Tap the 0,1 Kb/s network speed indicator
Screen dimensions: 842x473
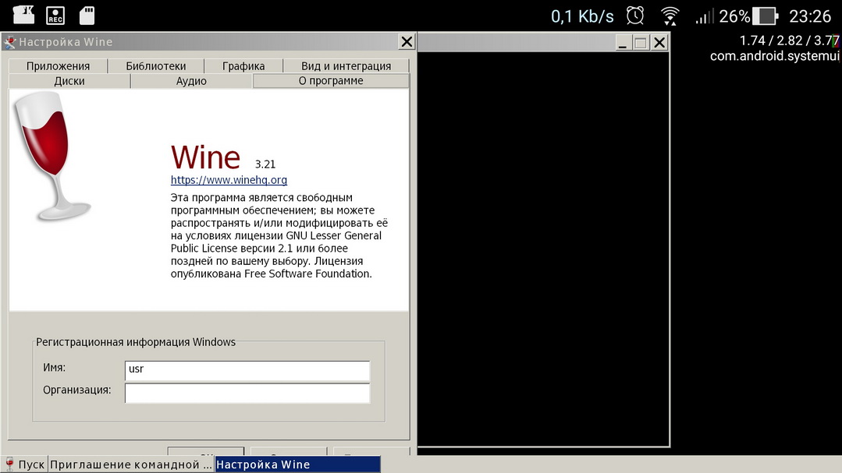click(582, 16)
